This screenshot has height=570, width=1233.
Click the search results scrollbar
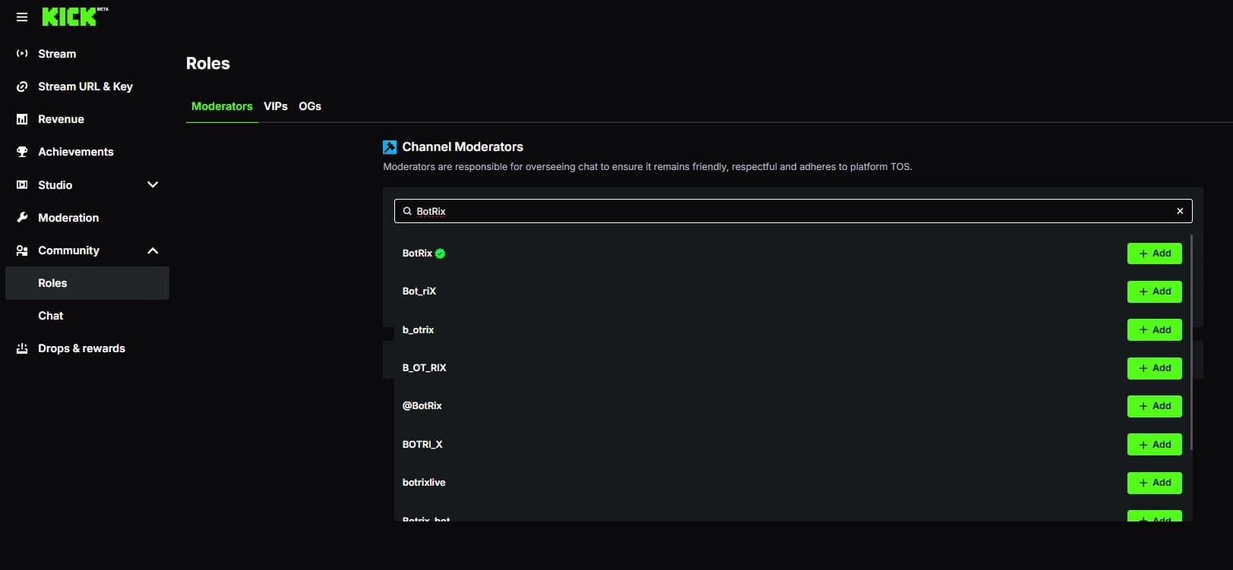click(1191, 342)
